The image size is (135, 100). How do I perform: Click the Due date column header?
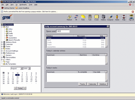(99, 72)
